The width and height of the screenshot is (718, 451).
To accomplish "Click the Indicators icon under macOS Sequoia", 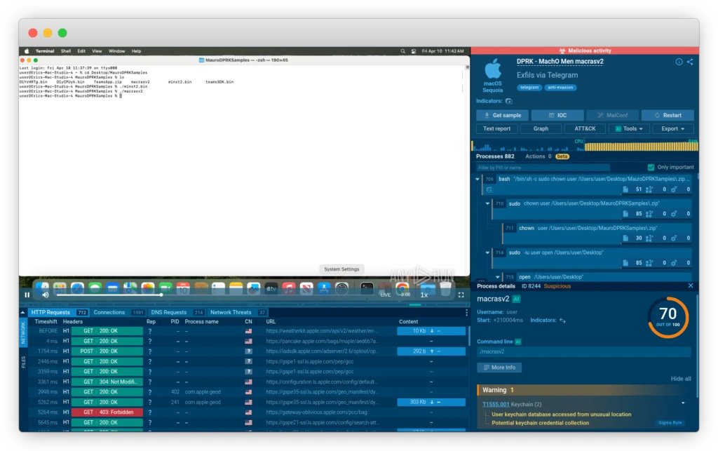I will coord(509,101).
